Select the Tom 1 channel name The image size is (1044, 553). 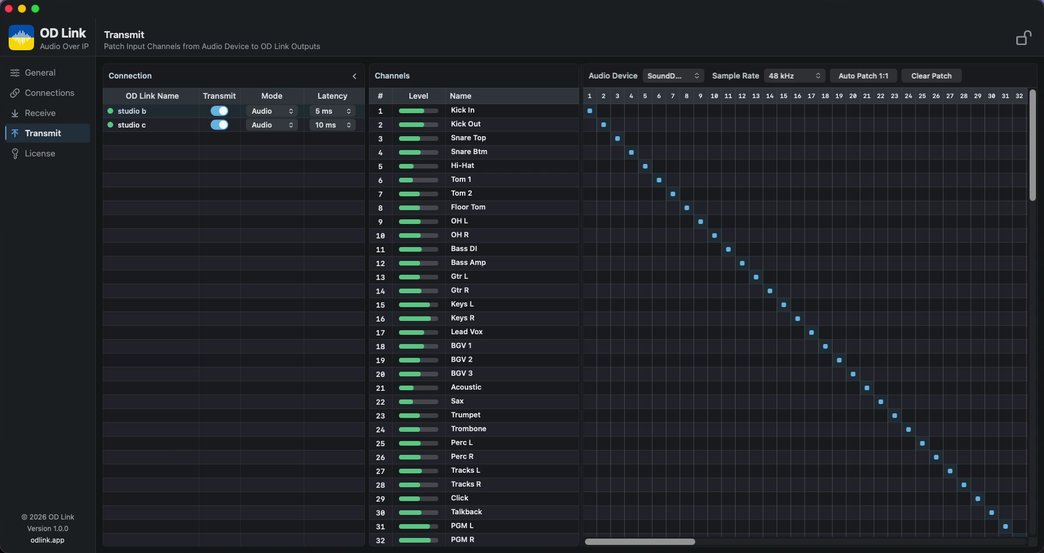point(461,180)
